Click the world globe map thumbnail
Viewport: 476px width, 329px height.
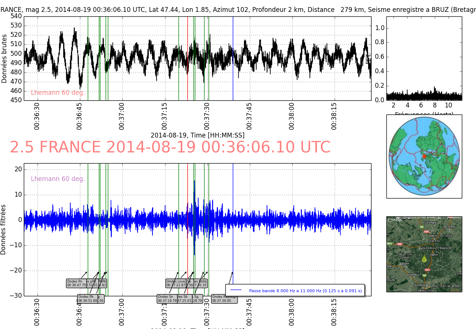(424, 156)
